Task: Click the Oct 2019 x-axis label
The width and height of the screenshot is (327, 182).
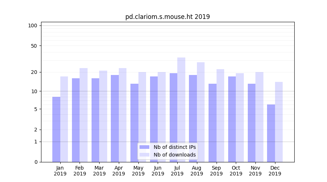Action: point(236,171)
